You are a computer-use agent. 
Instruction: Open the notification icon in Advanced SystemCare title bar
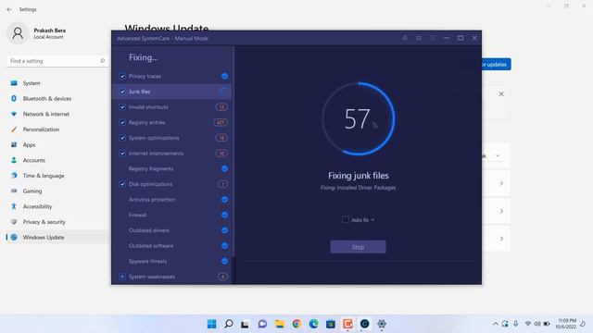coord(405,38)
